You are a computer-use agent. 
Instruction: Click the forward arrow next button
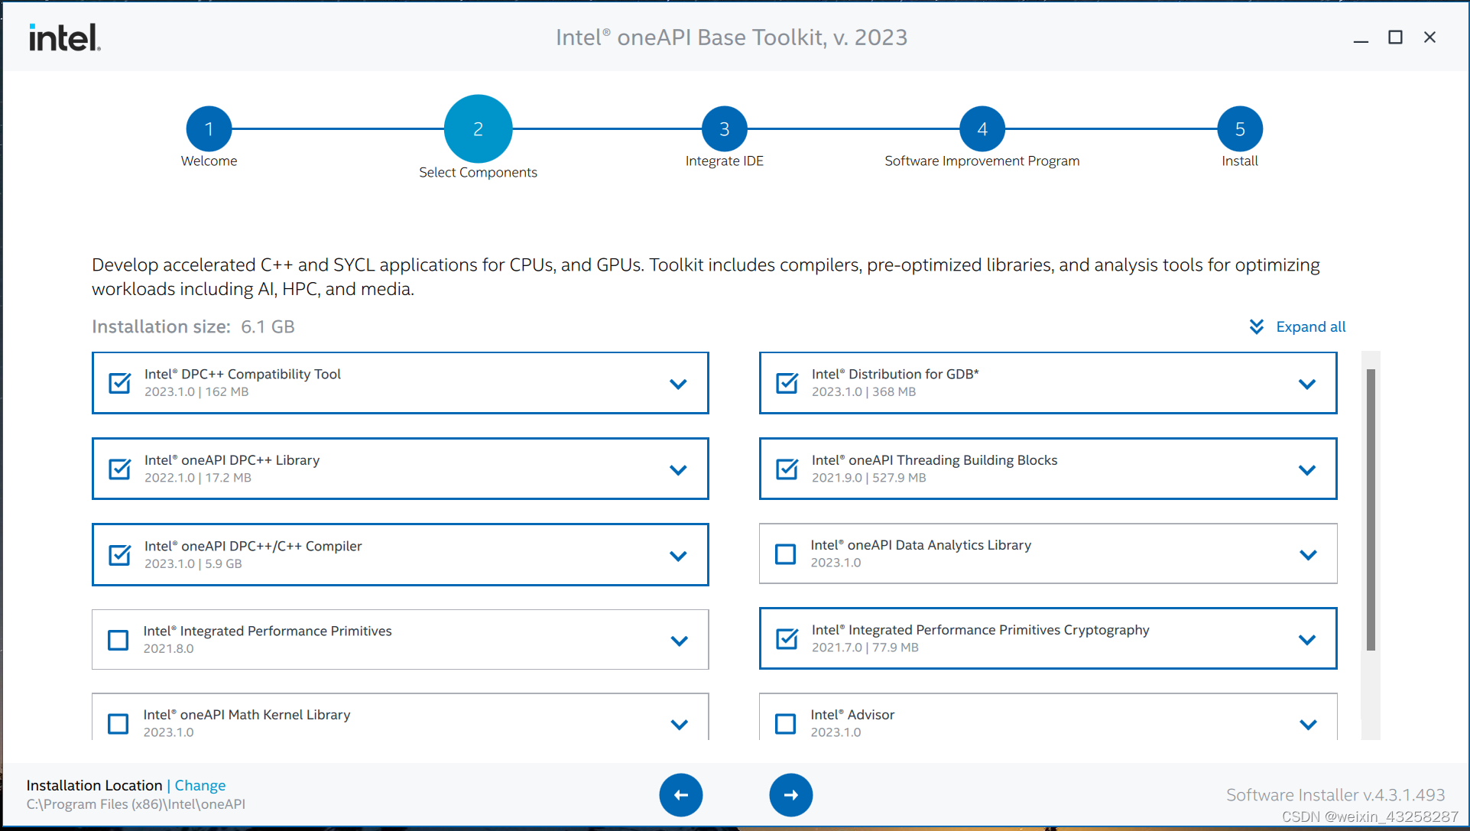(x=790, y=795)
